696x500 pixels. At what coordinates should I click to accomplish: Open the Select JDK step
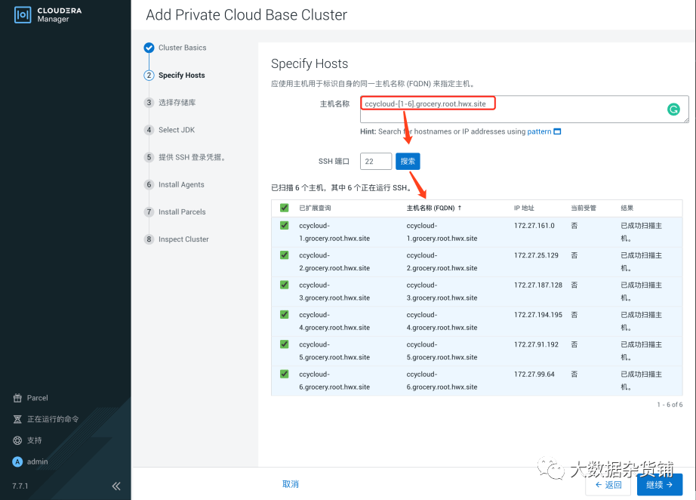coord(177,130)
